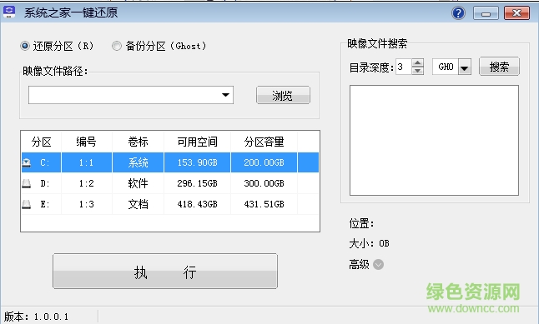Click the 153.90GB free space cell
Screen dimensions: 539x324
coord(197,162)
